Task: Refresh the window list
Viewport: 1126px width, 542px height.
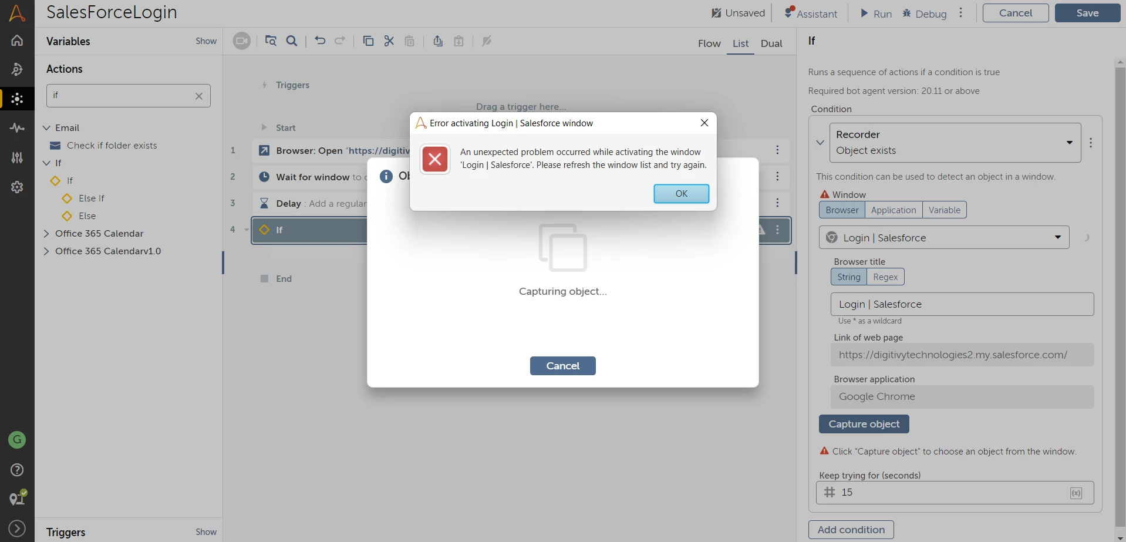Action: click(1087, 238)
